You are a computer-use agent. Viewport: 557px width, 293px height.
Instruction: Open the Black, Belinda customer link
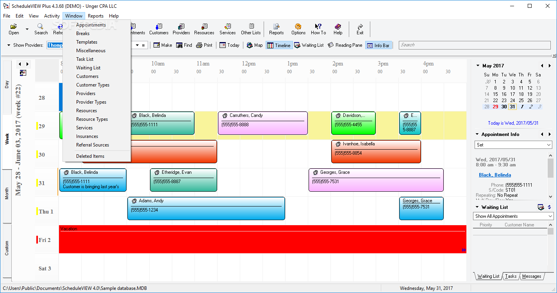point(495,175)
